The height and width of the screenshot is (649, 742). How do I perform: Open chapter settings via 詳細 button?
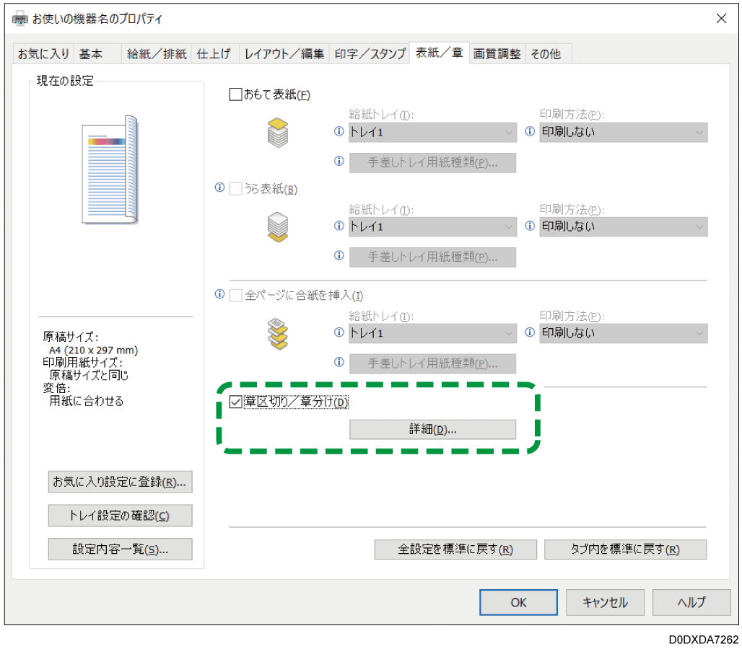click(432, 429)
